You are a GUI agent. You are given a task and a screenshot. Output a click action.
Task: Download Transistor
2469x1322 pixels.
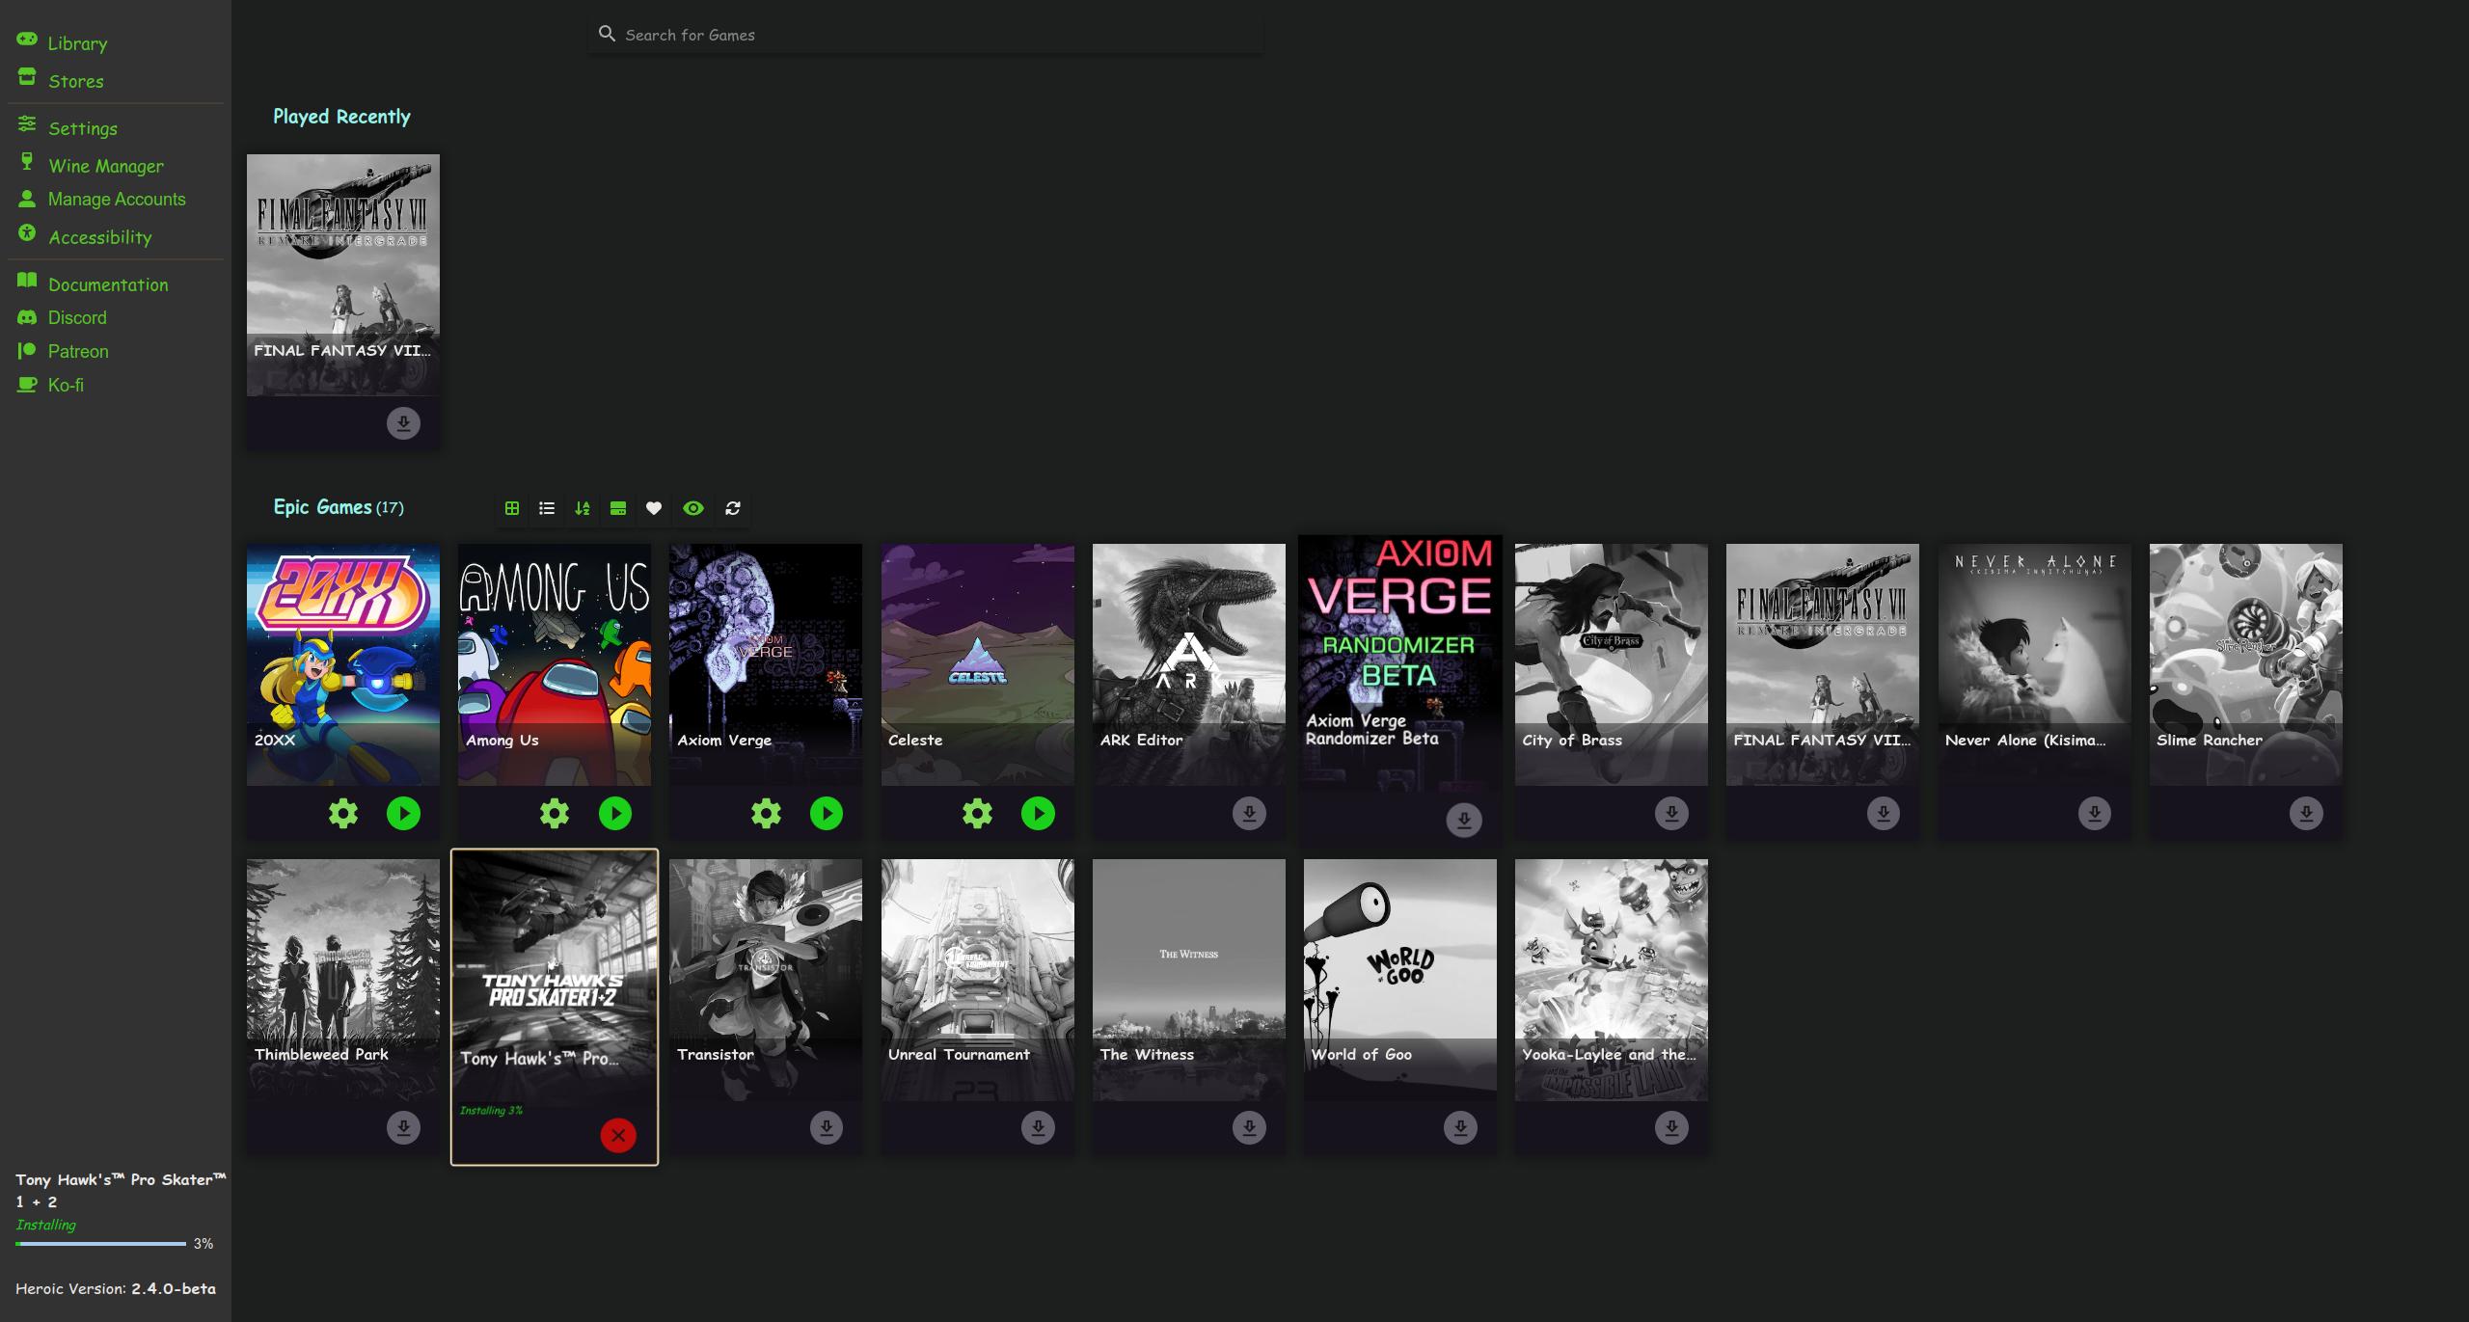pyautogui.click(x=827, y=1127)
